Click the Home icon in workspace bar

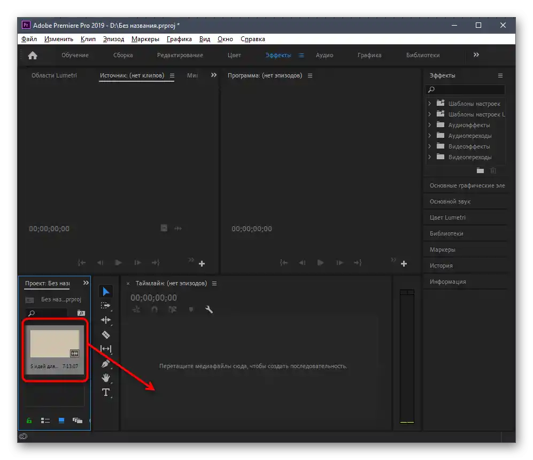33,55
